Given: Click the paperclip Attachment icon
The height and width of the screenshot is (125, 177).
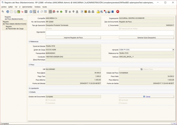Looking at the screenshot, I should [x=38, y=12].
